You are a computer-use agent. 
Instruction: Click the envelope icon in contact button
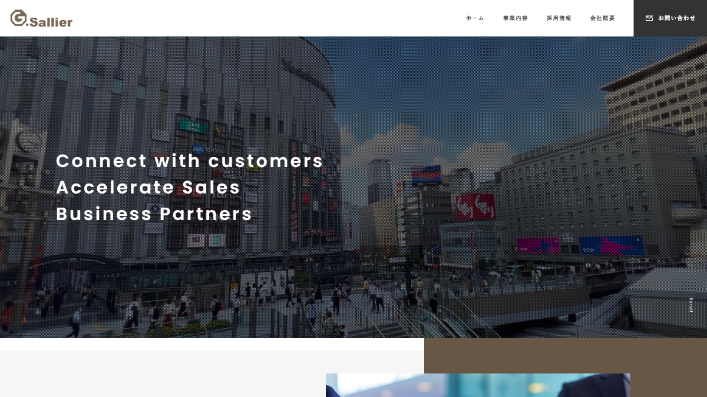pos(649,18)
